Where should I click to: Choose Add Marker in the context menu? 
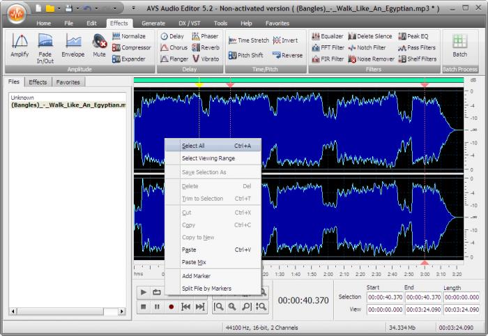pyautogui.click(x=213, y=275)
